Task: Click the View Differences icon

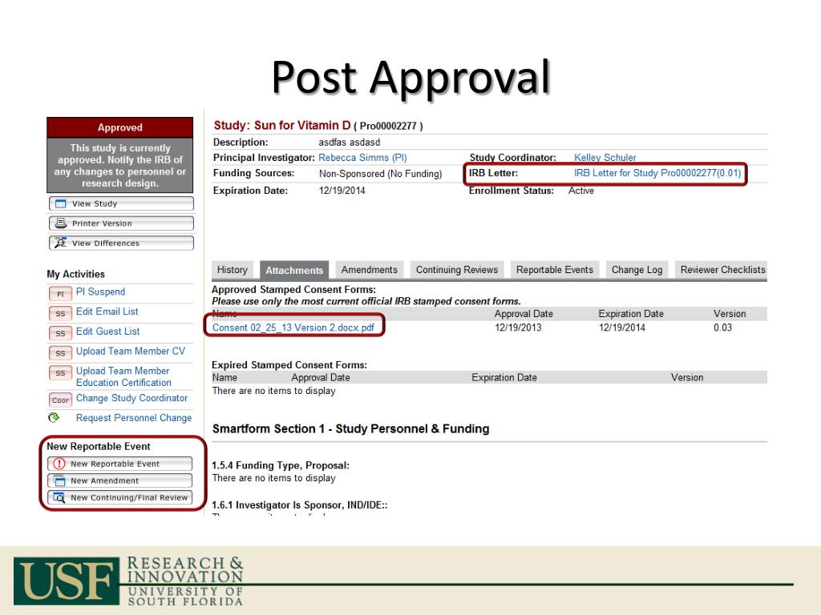Action: 61,243
